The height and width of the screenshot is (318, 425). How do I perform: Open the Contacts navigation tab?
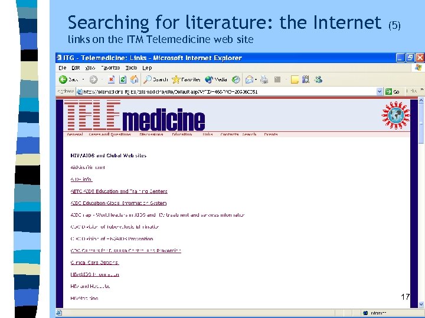[229, 134]
